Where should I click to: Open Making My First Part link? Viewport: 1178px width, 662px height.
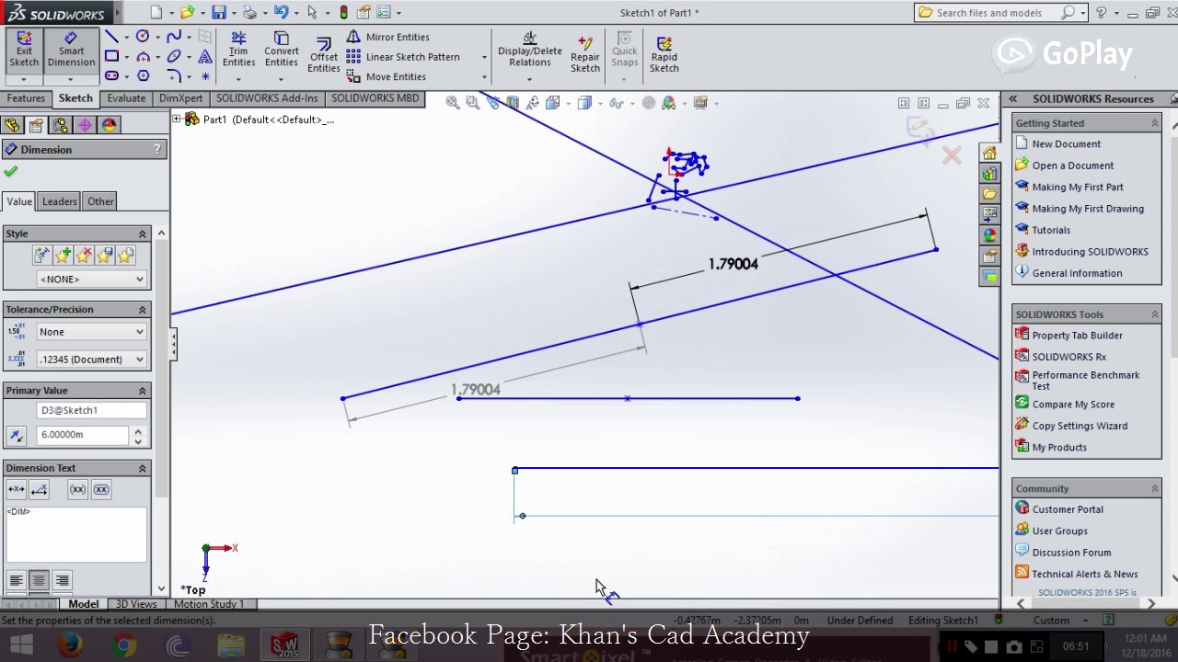(x=1078, y=187)
